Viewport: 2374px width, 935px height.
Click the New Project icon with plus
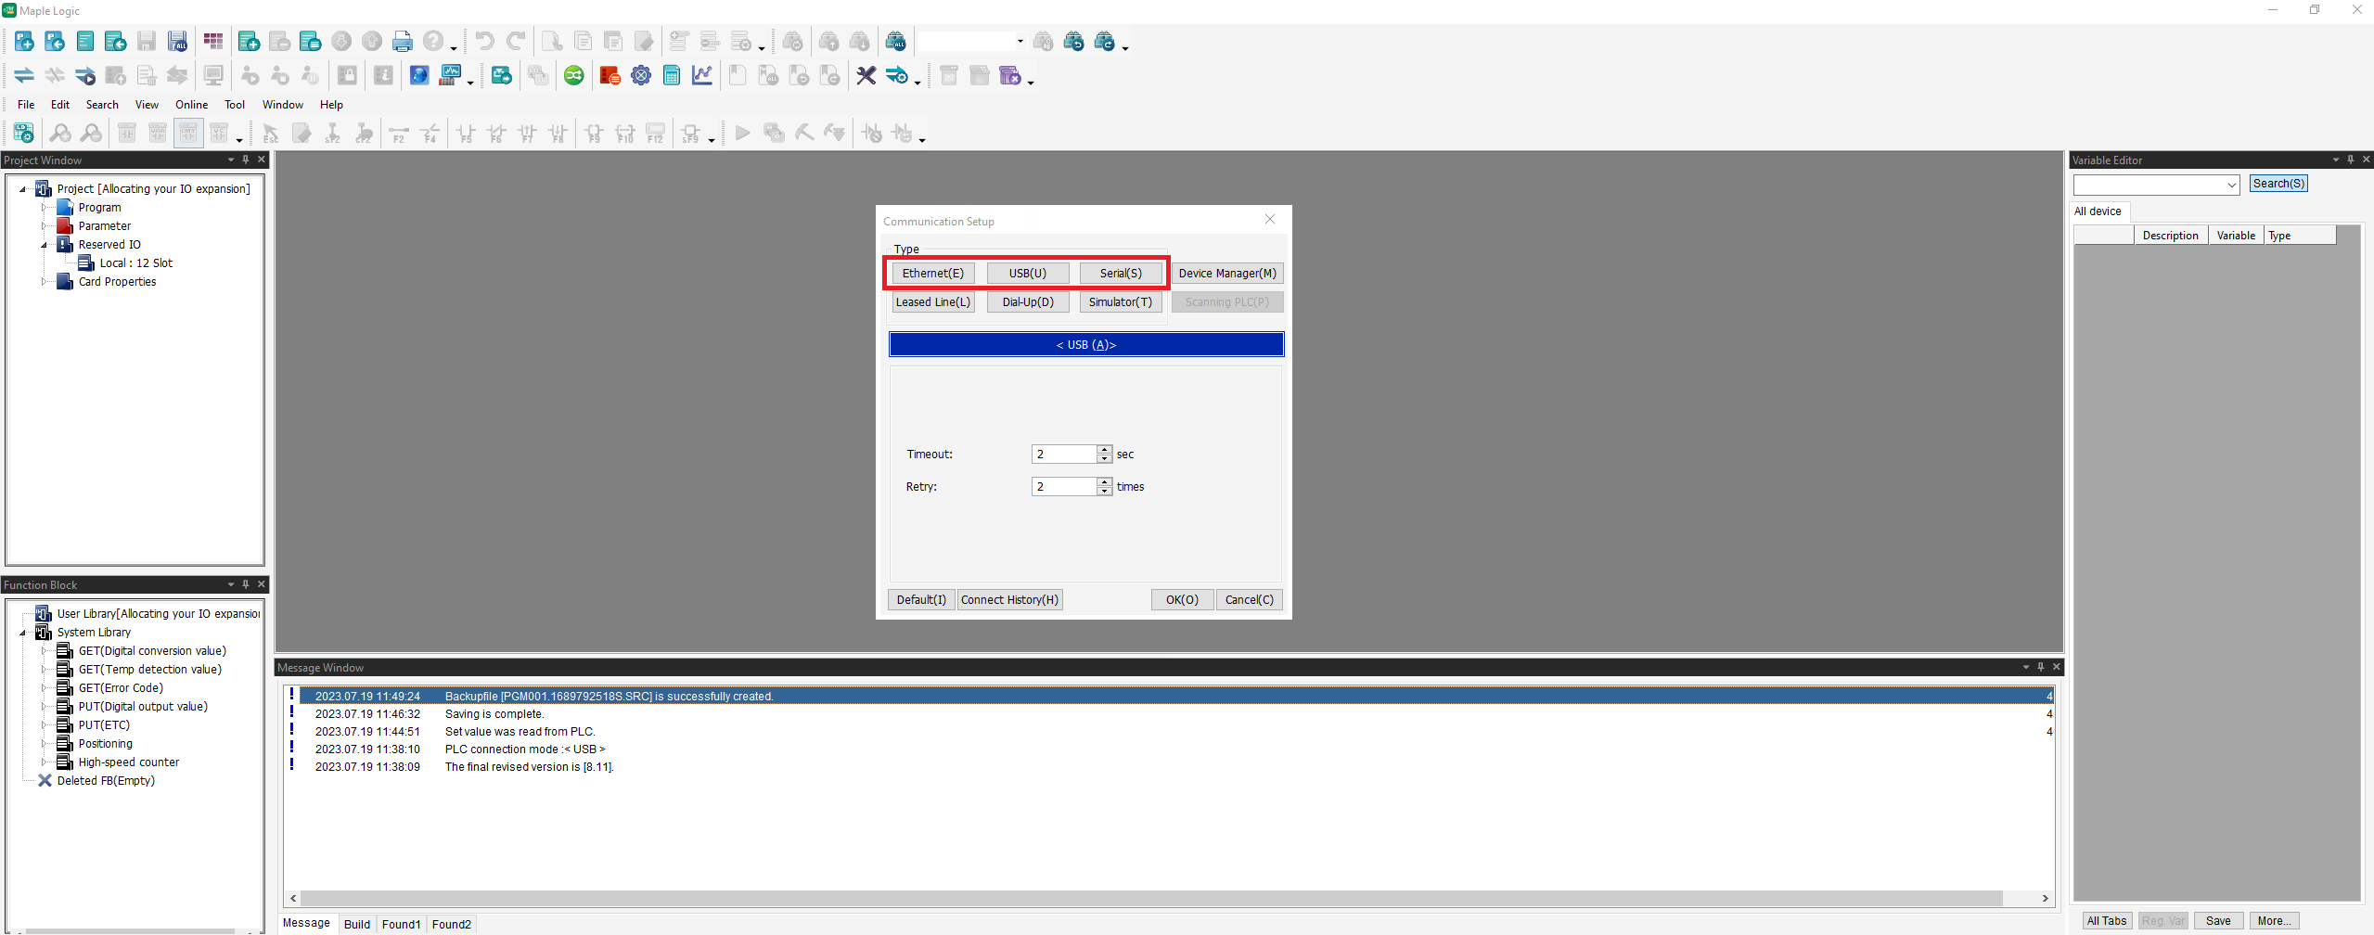click(x=24, y=42)
